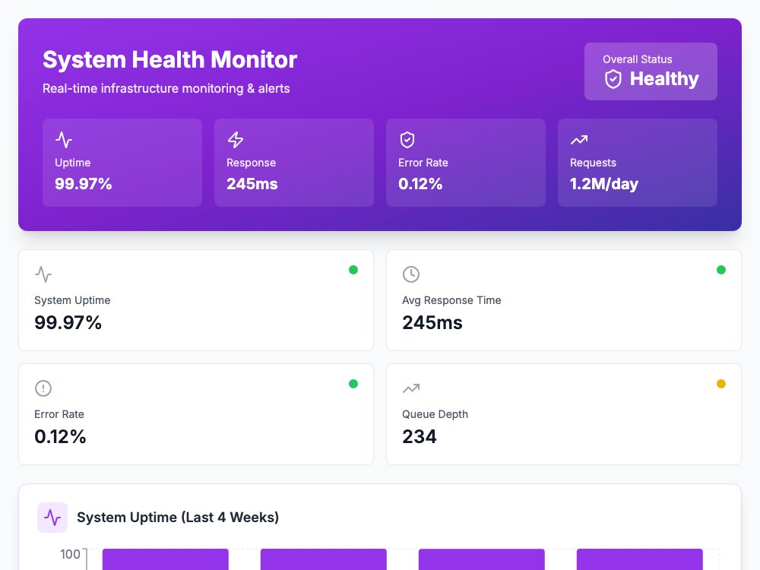Click the green status dot on the System Uptime card
The height and width of the screenshot is (570, 760).
click(x=353, y=270)
